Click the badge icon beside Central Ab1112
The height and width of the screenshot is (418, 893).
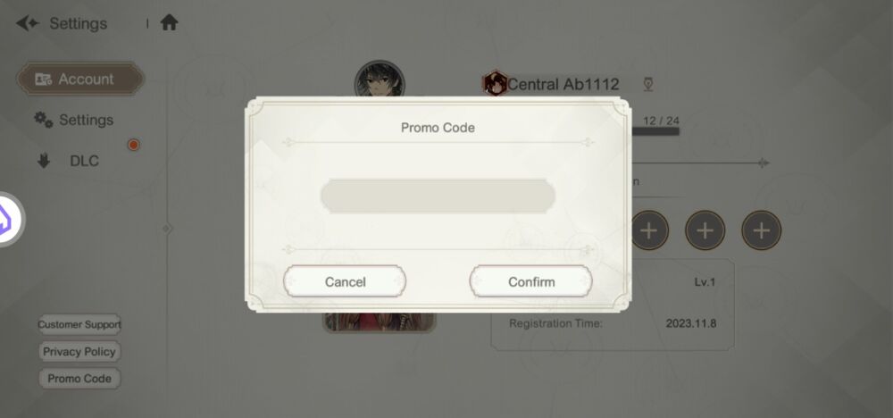pos(495,84)
